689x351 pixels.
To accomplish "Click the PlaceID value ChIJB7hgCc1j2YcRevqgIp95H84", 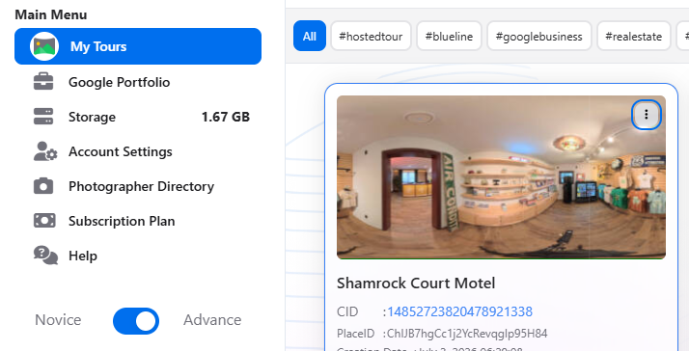I will click(467, 334).
